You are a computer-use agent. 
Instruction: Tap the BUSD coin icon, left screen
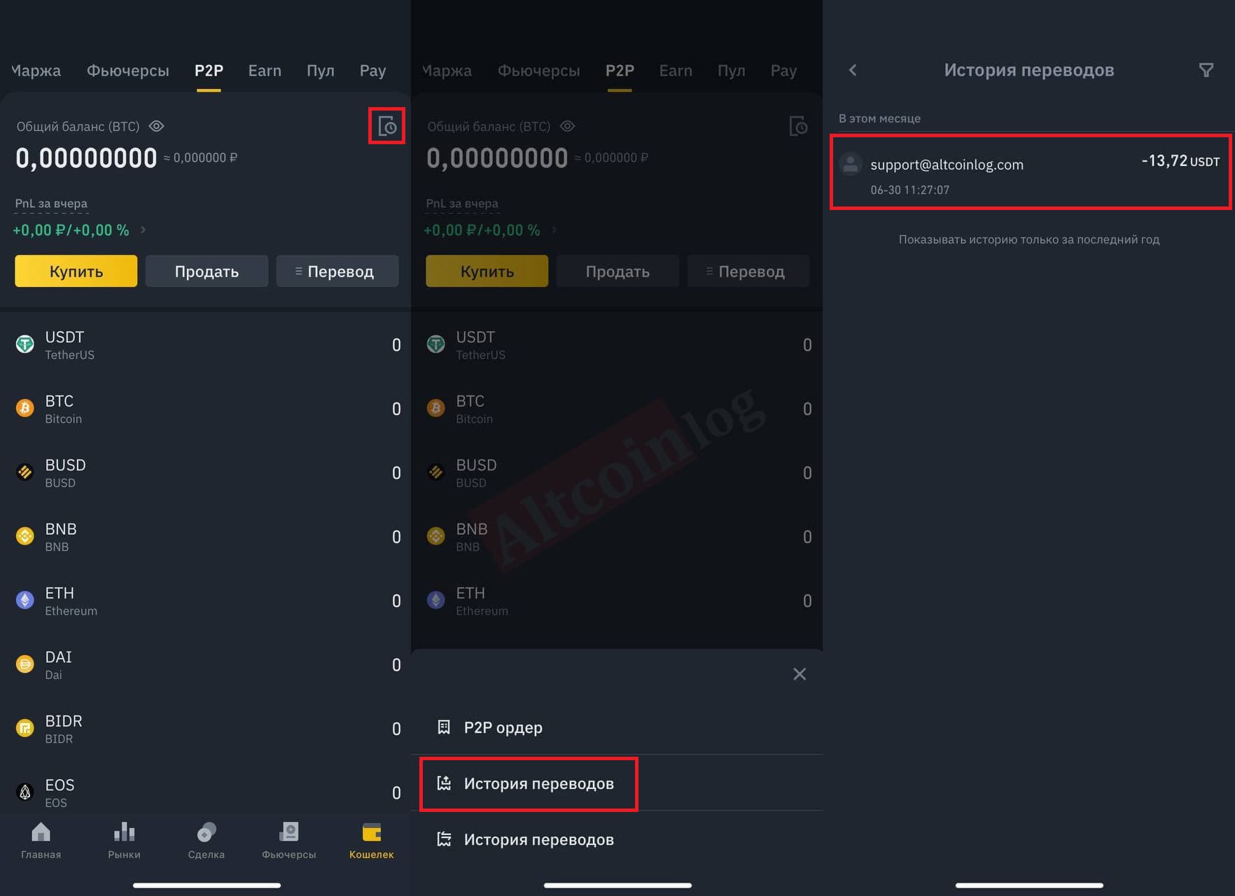[25, 472]
